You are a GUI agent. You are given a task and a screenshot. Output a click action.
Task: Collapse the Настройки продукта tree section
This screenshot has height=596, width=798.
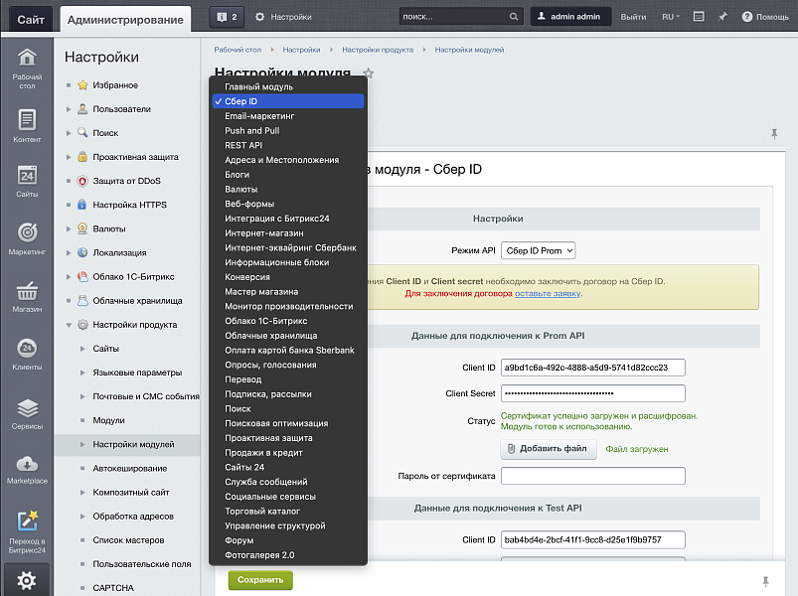[69, 325]
